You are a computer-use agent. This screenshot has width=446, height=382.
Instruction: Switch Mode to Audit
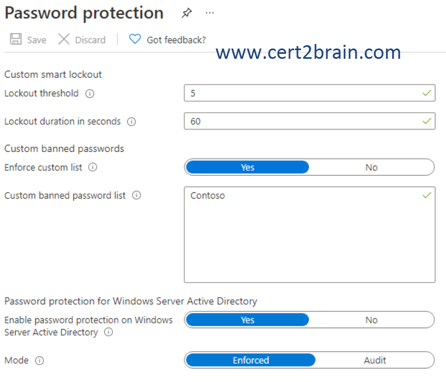pos(375,360)
